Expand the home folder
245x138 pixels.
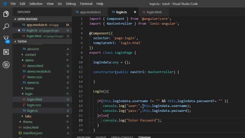point(22,88)
